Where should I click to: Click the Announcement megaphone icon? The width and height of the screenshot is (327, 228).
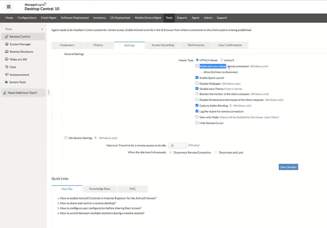click(6, 75)
